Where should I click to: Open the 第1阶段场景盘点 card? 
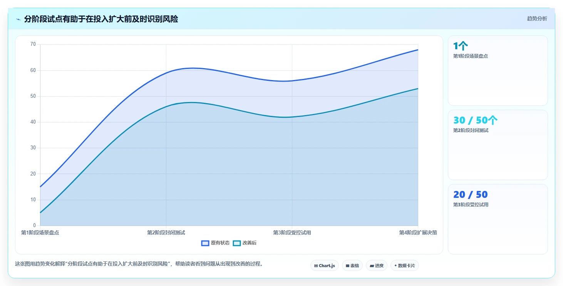(498, 70)
